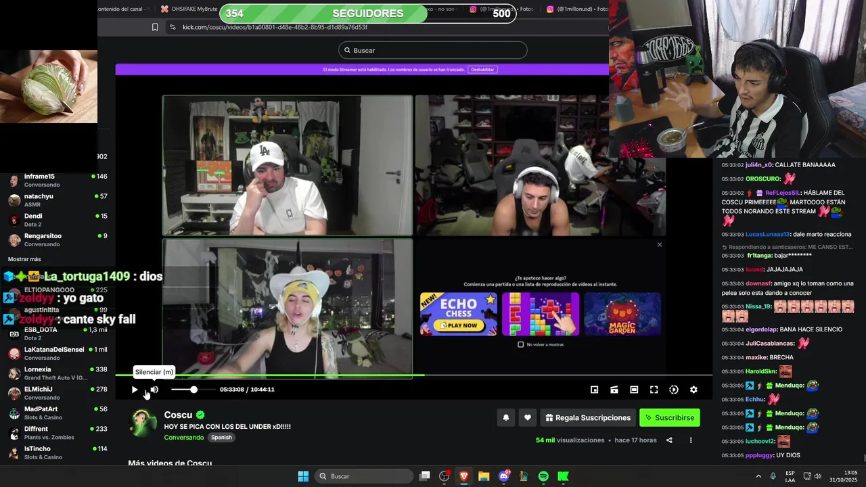This screenshot has width=866, height=487.
Task: Mute the video with the speaker icon
Action: 154,390
